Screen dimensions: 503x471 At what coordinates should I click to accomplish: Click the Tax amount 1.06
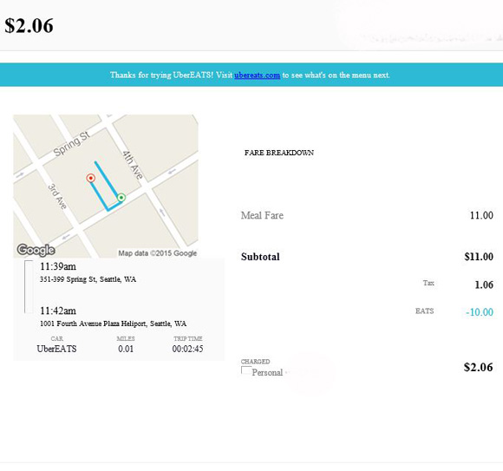click(484, 285)
